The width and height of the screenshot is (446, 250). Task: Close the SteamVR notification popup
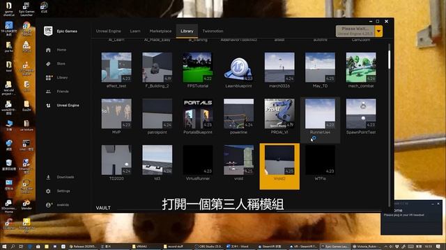click(x=438, y=203)
